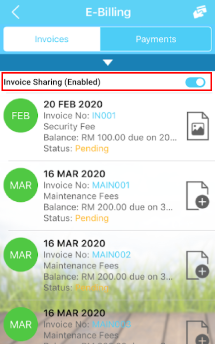The width and height of the screenshot is (215, 344).
Task: View attached image for invoice IN001
Action: point(198,126)
